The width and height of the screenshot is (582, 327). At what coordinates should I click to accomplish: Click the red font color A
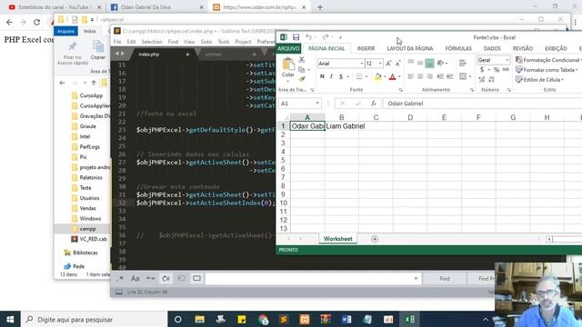tap(393, 76)
